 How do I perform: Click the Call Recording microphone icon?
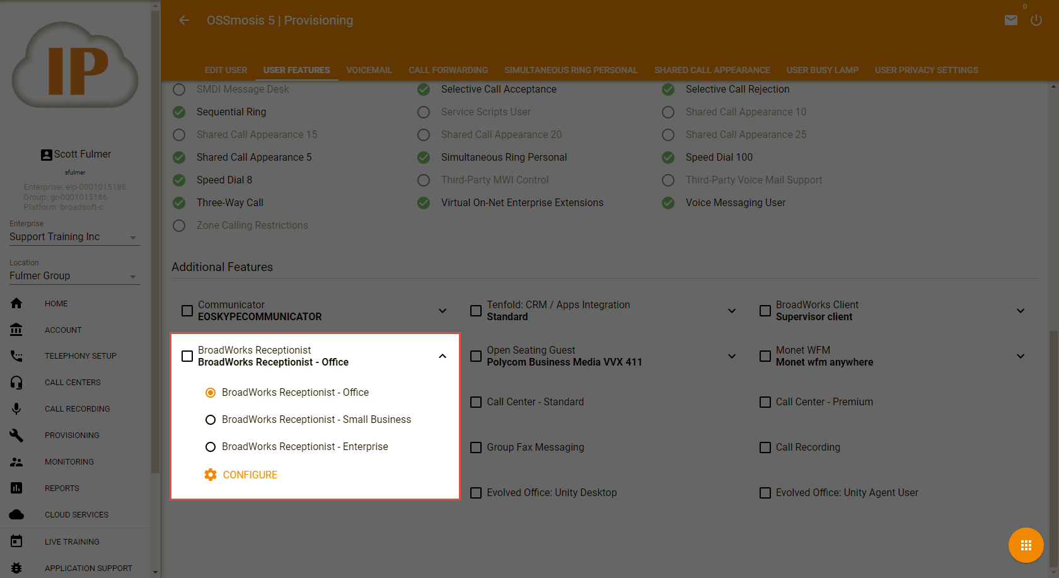(x=17, y=409)
